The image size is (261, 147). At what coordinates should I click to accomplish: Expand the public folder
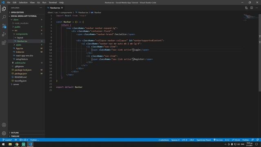[x=17, y=27]
